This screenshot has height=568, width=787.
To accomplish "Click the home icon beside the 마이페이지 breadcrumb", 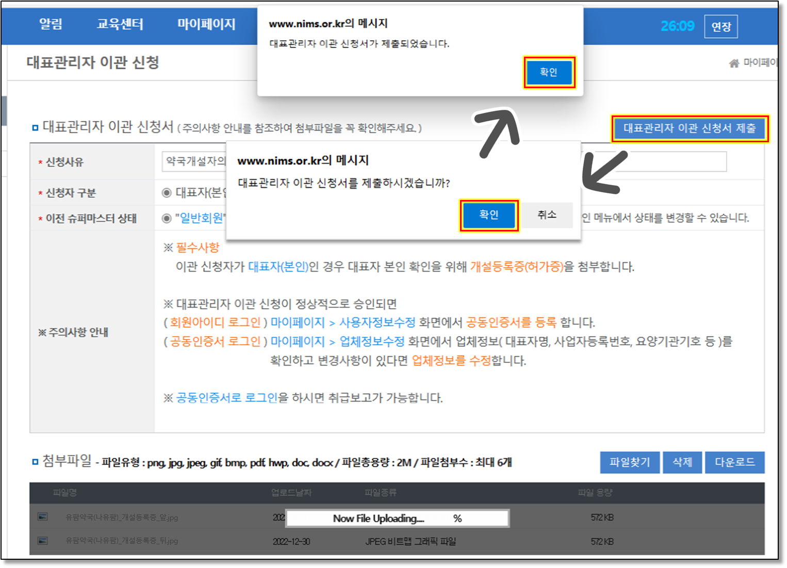I will pos(733,63).
